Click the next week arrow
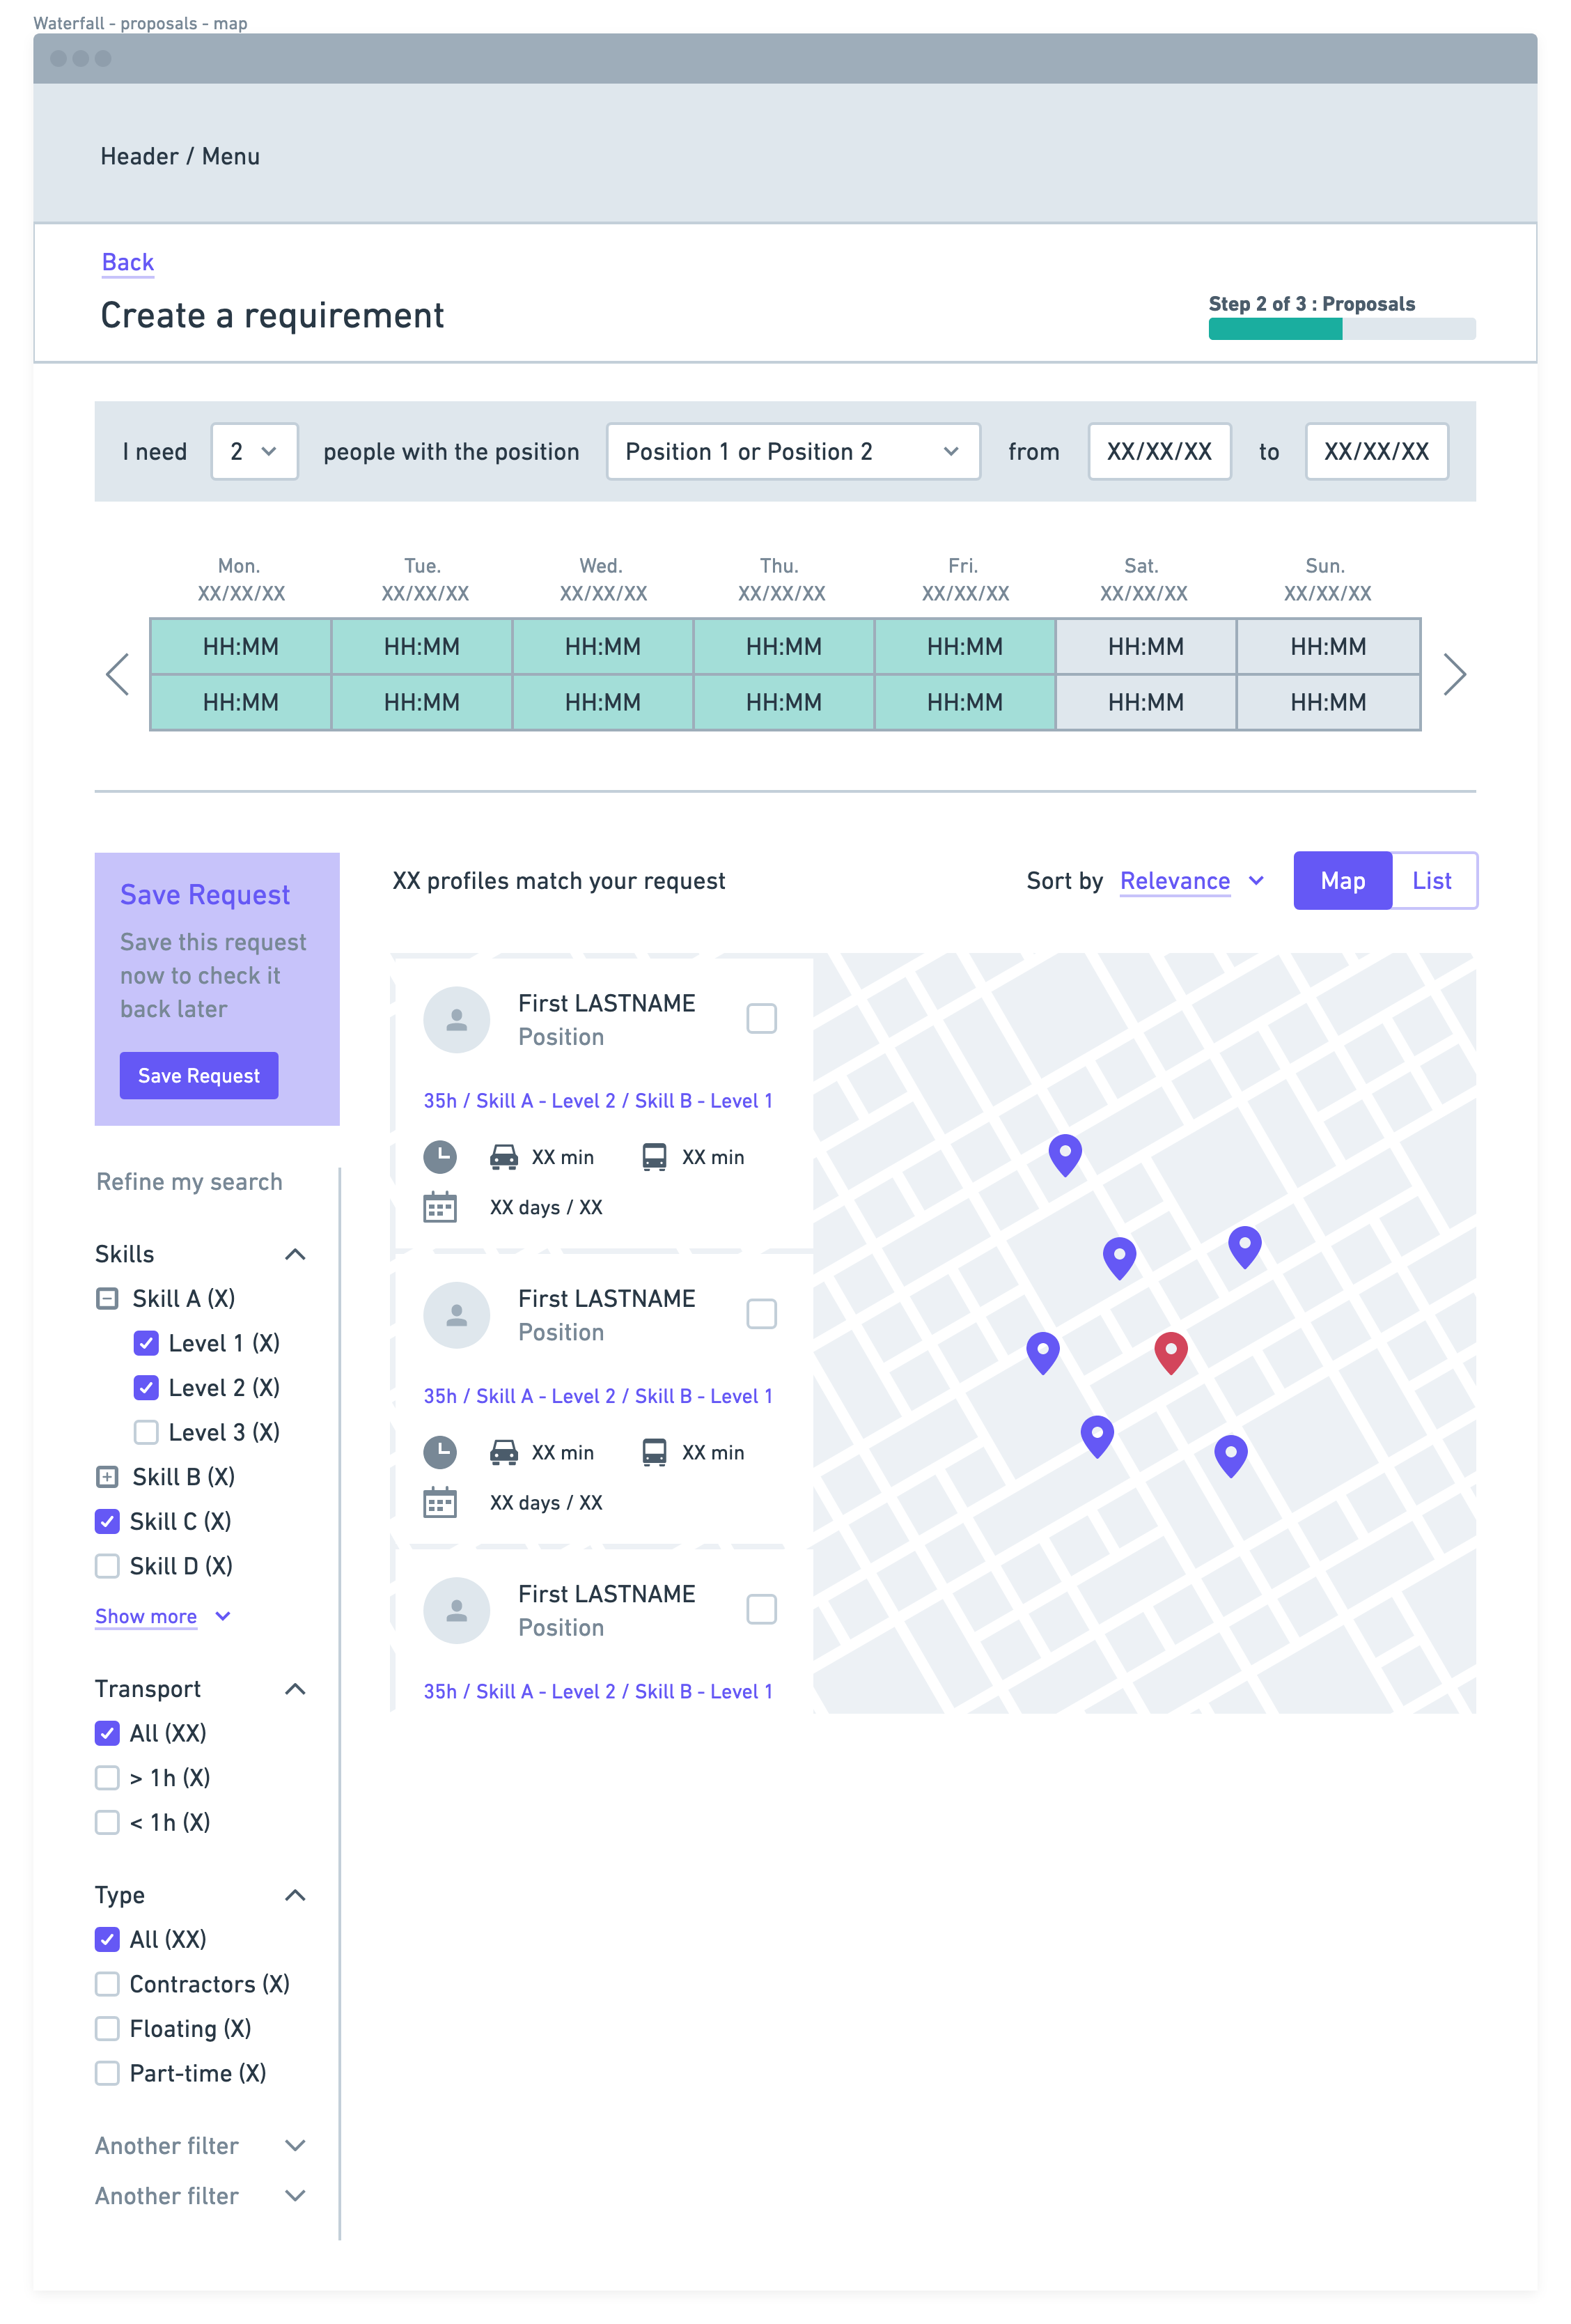This screenshot has width=1571, height=2324. [1454, 674]
